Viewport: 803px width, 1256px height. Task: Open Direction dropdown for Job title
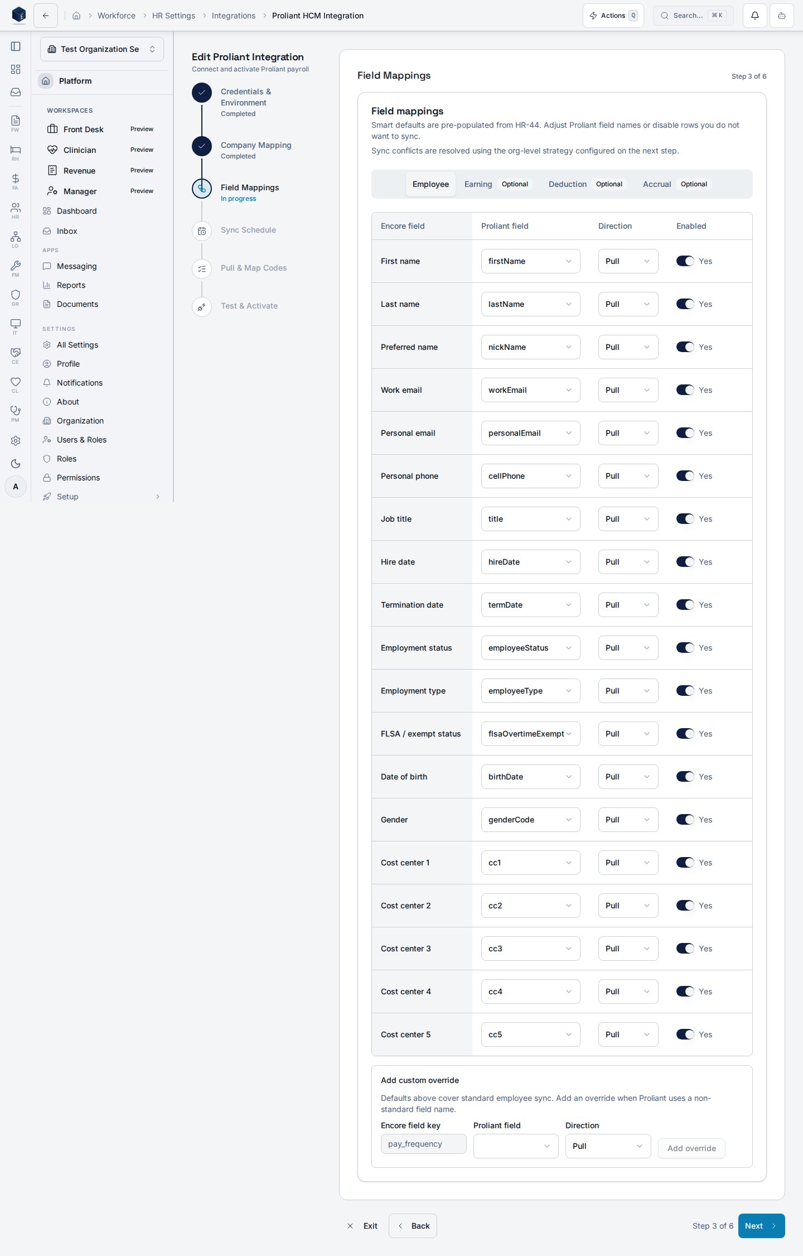point(628,519)
